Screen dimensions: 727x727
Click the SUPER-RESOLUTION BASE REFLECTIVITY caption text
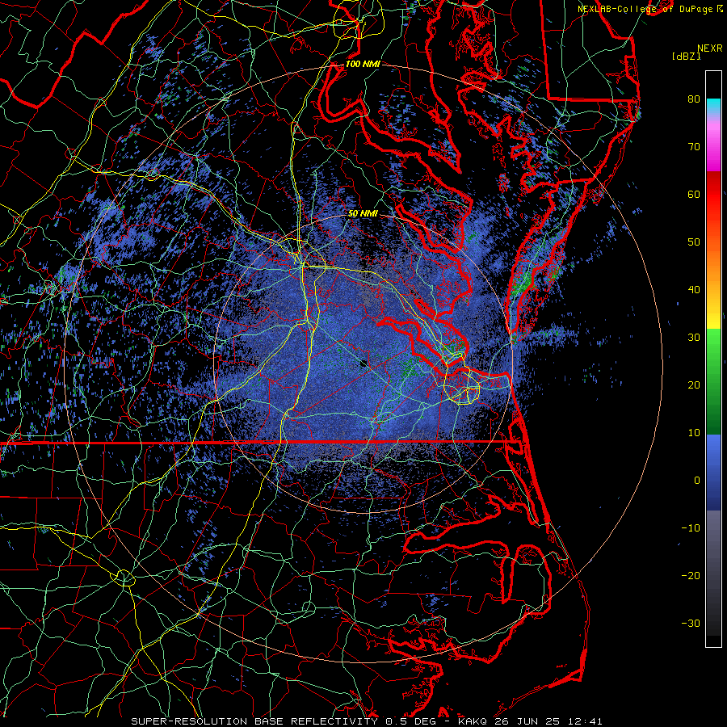(254, 721)
